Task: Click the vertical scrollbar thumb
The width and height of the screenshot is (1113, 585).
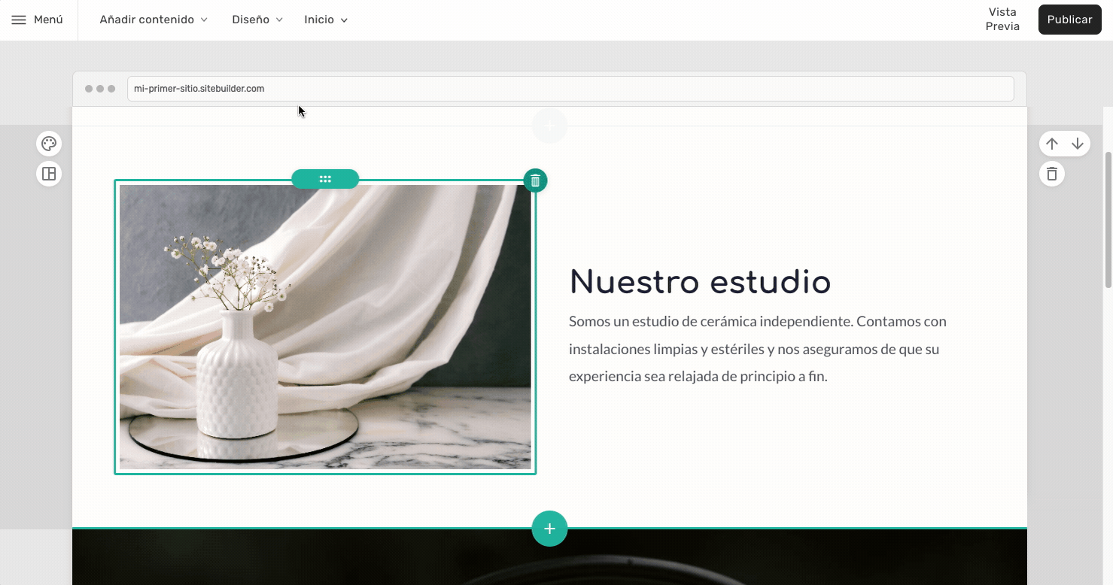Action: (1108, 219)
